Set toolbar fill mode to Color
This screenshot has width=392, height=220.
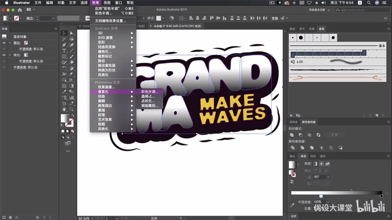click(63, 131)
